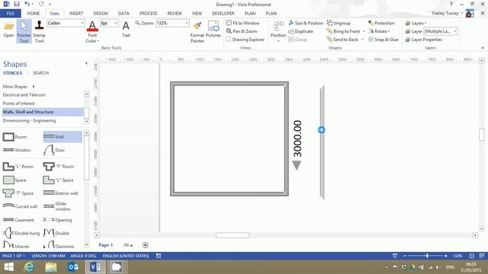Adjust the zoom slider in status bar
Image resolution: width=488 pixels, height=274 pixels.
pos(427,256)
